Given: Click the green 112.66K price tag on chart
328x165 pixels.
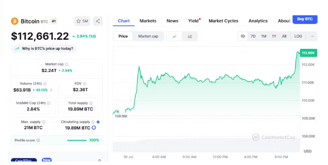Looking at the screenshot, I should point(308,53).
